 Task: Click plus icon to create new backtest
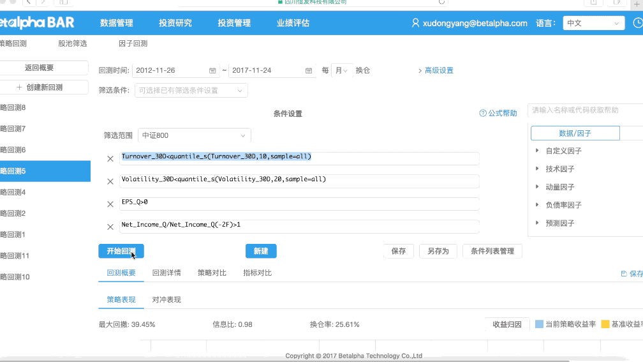[19, 87]
